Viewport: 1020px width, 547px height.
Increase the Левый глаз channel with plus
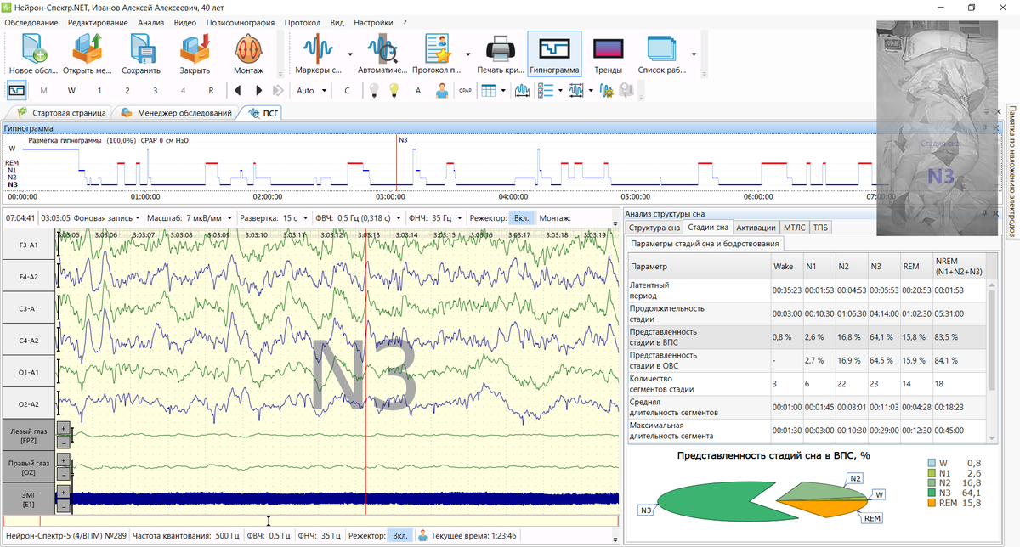point(64,427)
